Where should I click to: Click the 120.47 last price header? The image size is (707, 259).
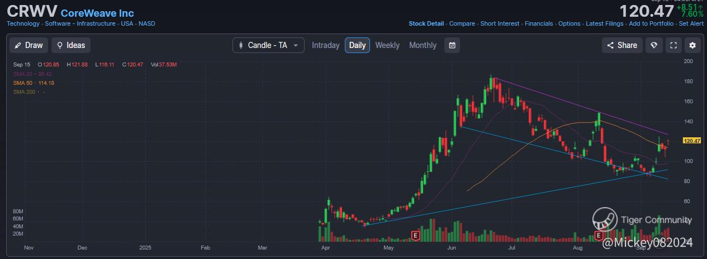tap(646, 11)
